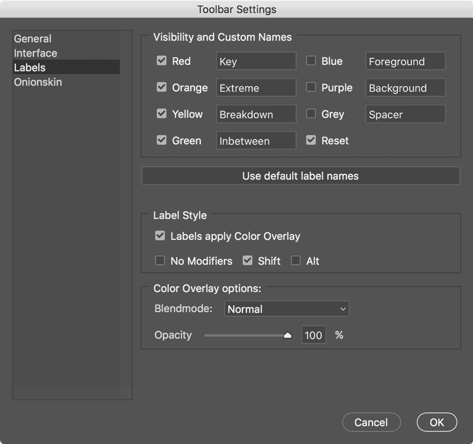Click the Opacity slider handle
Screen dimensions: 473x444
(288, 335)
